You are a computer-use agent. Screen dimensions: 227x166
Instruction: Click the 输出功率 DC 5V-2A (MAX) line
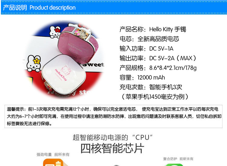point(158,58)
